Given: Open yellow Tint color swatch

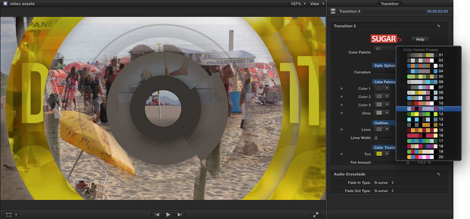Looking at the screenshot, I should click(379, 154).
